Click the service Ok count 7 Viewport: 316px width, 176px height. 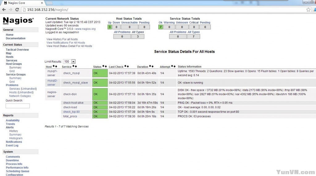(160, 27)
